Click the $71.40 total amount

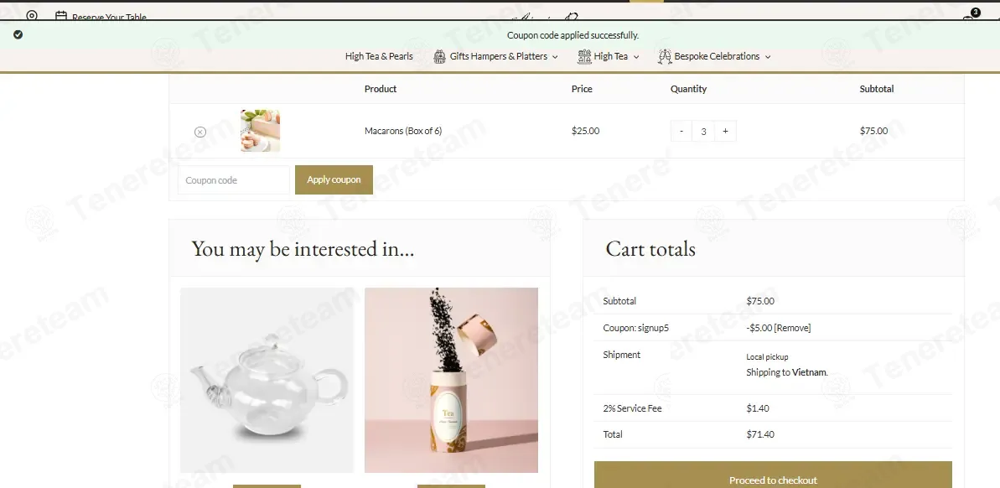click(760, 434)
